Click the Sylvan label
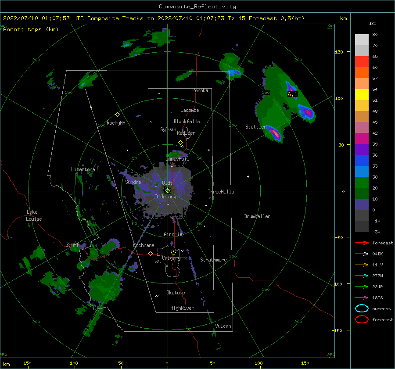 pos(168,129)
